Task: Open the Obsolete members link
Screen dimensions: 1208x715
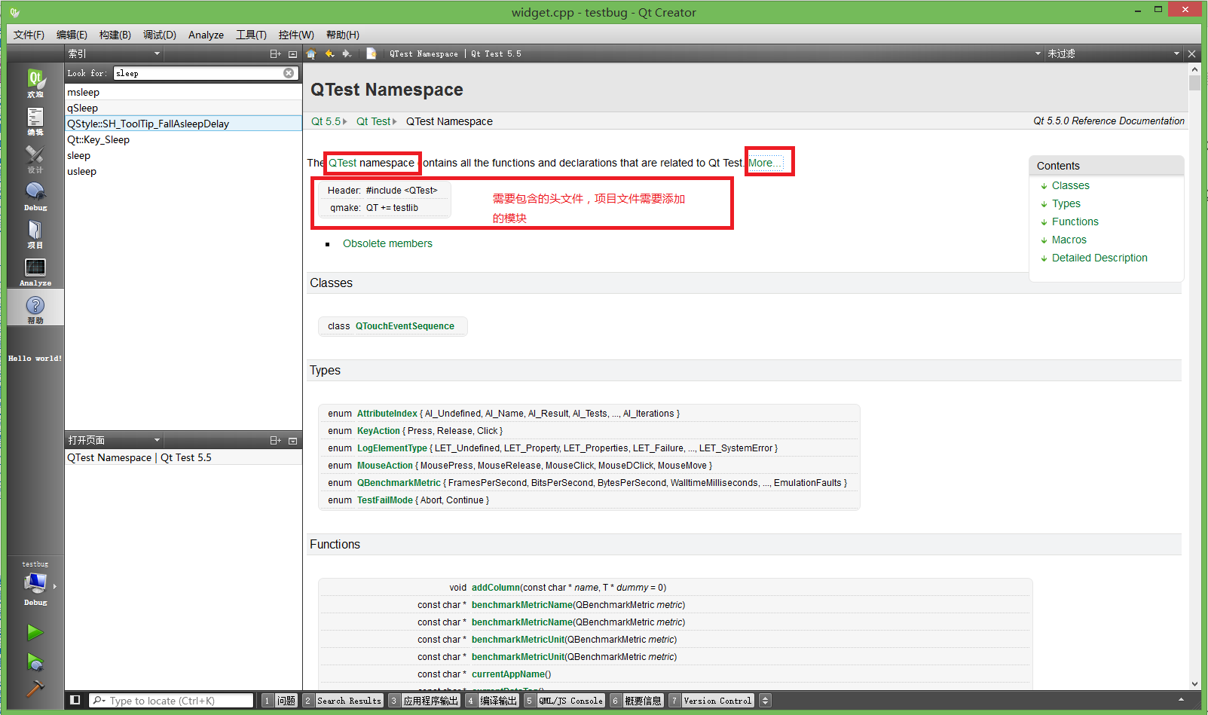Action: [387, 243]
